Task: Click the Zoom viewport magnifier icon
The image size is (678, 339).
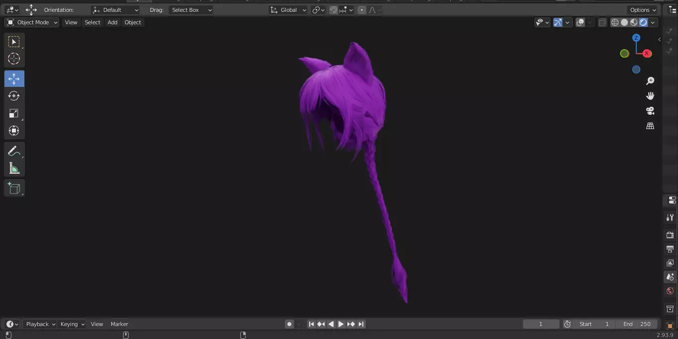Action: pos(650,81)
